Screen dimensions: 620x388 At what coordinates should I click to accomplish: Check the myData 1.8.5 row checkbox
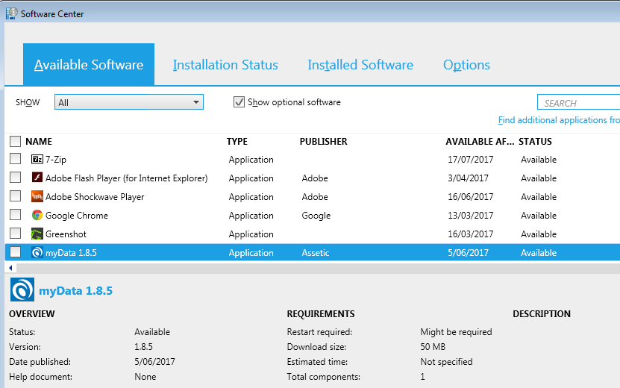pos(15,251)
